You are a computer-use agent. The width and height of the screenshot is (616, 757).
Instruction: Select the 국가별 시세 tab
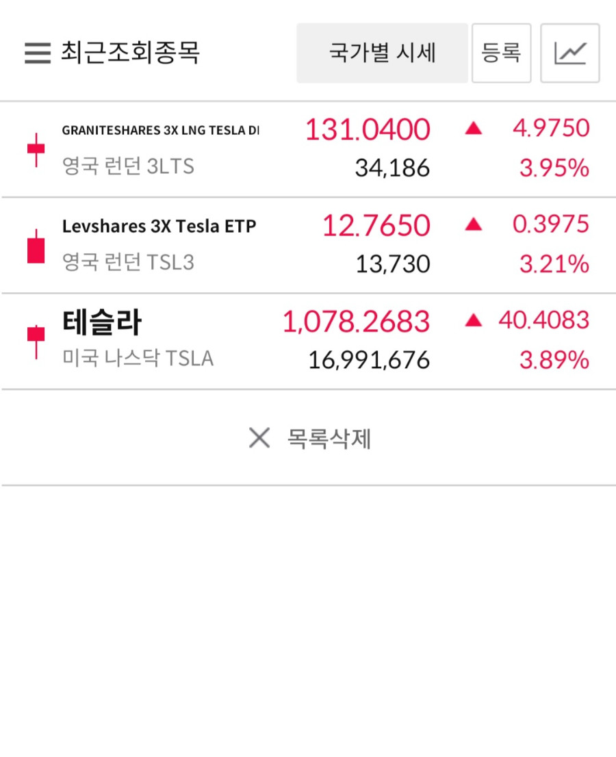click(383, 53)
